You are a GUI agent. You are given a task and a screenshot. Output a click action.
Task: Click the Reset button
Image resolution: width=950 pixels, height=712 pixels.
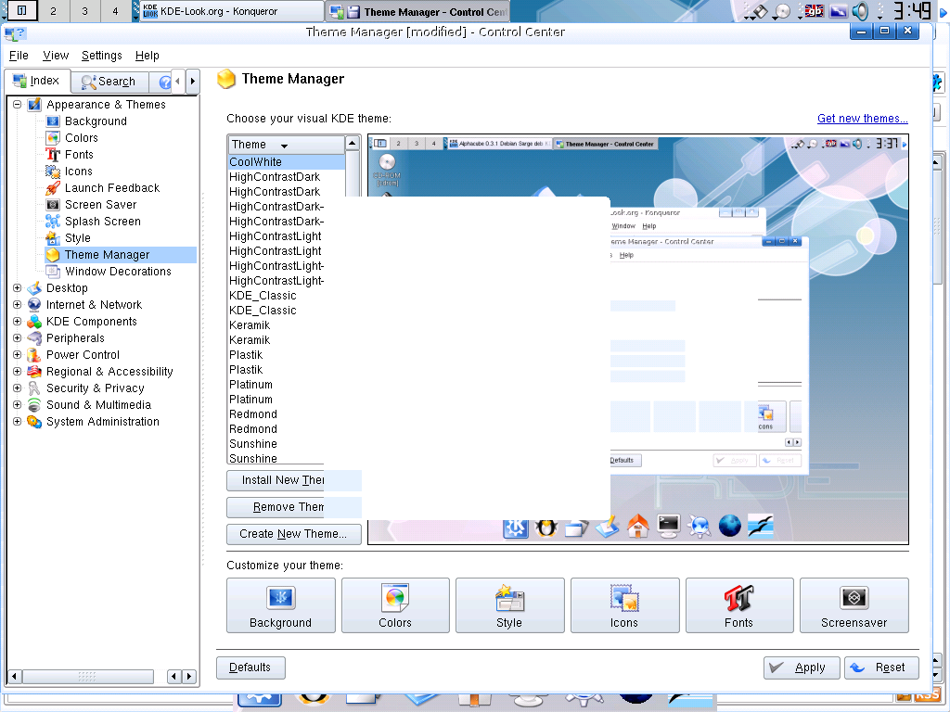(881, 667)
